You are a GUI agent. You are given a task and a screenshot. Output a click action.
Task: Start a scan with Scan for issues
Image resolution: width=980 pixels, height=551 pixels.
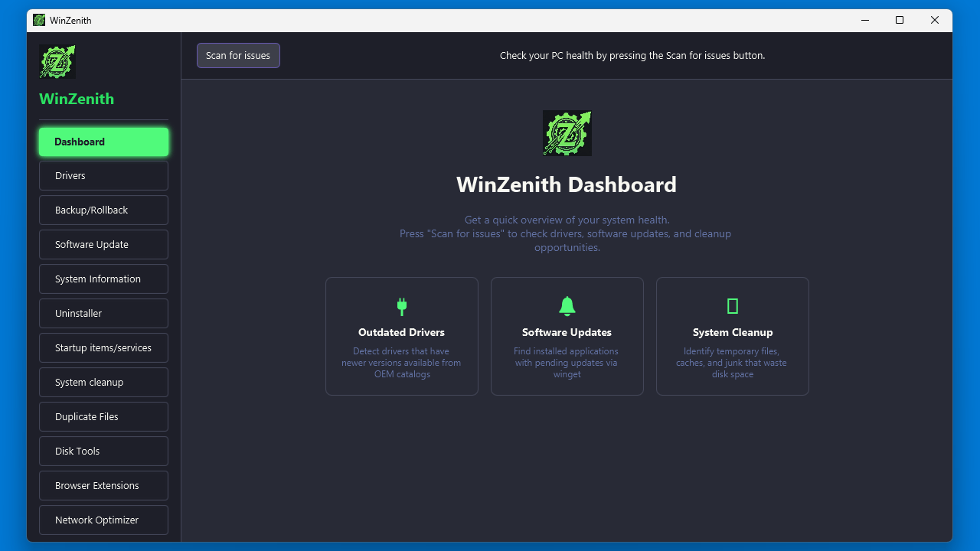(238, 56)
